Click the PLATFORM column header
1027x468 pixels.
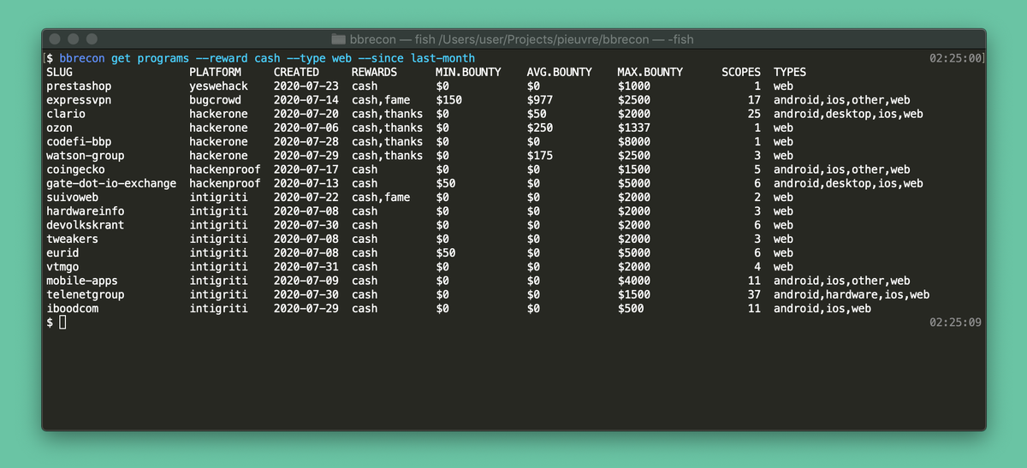click(215, 72)
